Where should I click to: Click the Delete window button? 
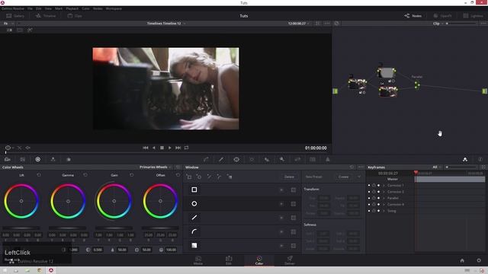coord(289,177)
